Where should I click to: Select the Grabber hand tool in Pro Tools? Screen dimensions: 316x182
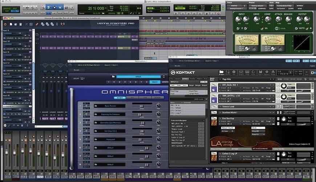(60, 8)
